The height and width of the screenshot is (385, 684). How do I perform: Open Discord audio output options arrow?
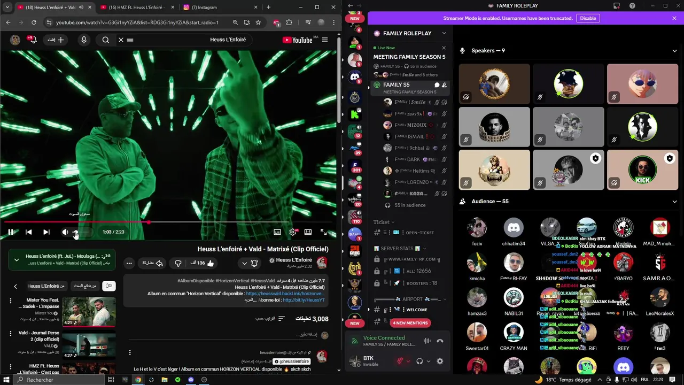pos(428,361)
